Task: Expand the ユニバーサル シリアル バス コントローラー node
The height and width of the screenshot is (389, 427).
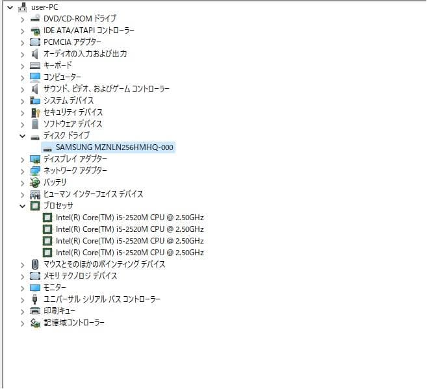Action: coord(23,299)
